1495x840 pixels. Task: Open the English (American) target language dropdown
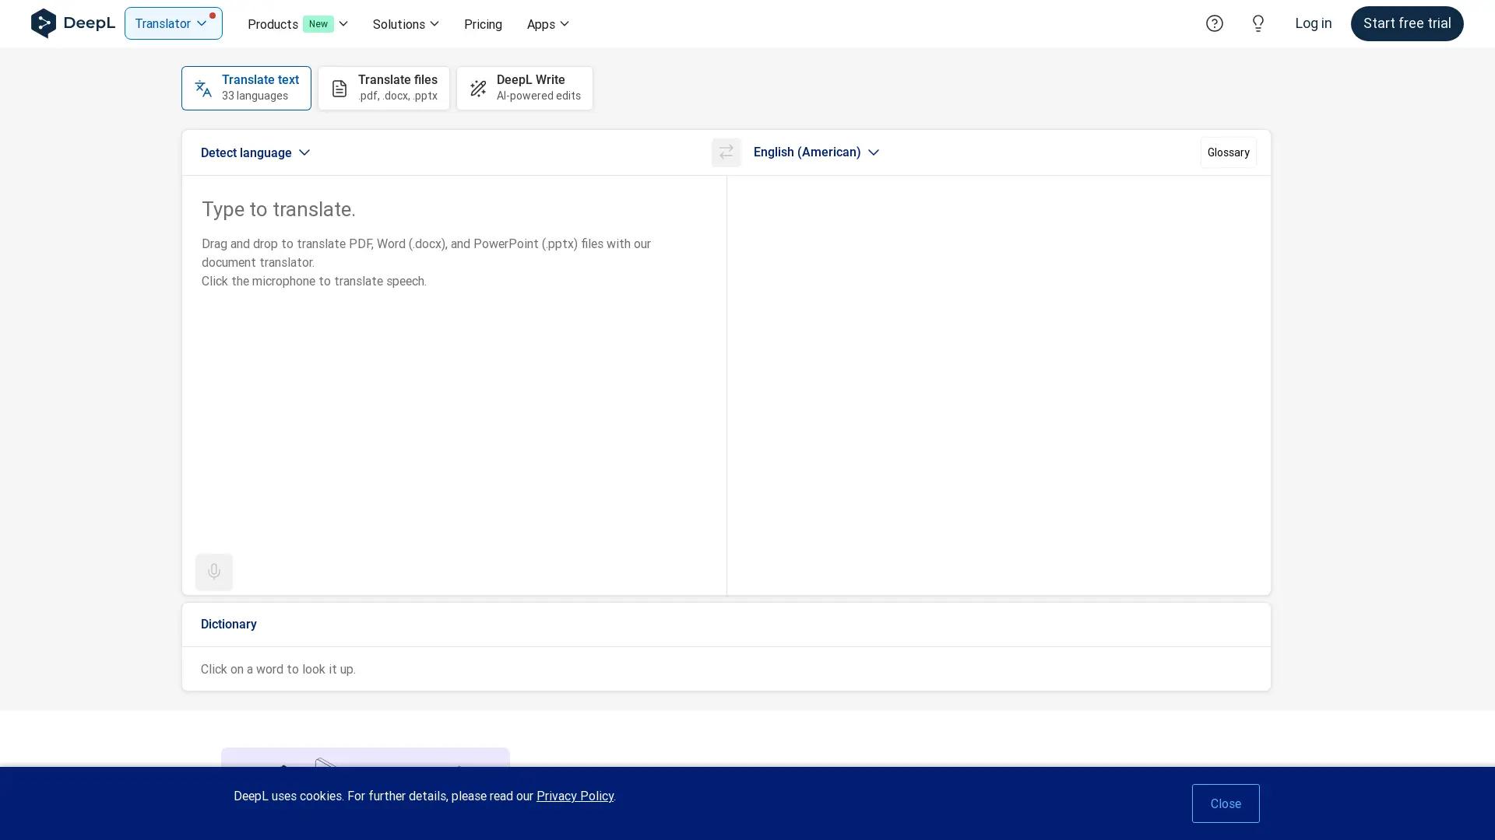815,152
